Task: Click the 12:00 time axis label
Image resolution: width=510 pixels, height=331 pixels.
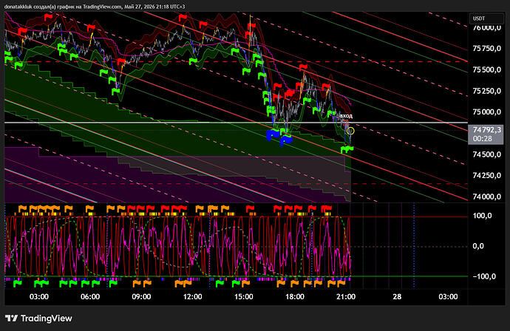Action: [193, 296]
